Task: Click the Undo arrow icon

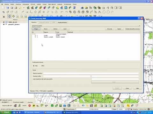Action: 62,12
